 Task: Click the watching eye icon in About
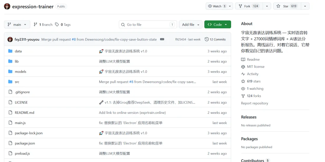pos(243,89)
